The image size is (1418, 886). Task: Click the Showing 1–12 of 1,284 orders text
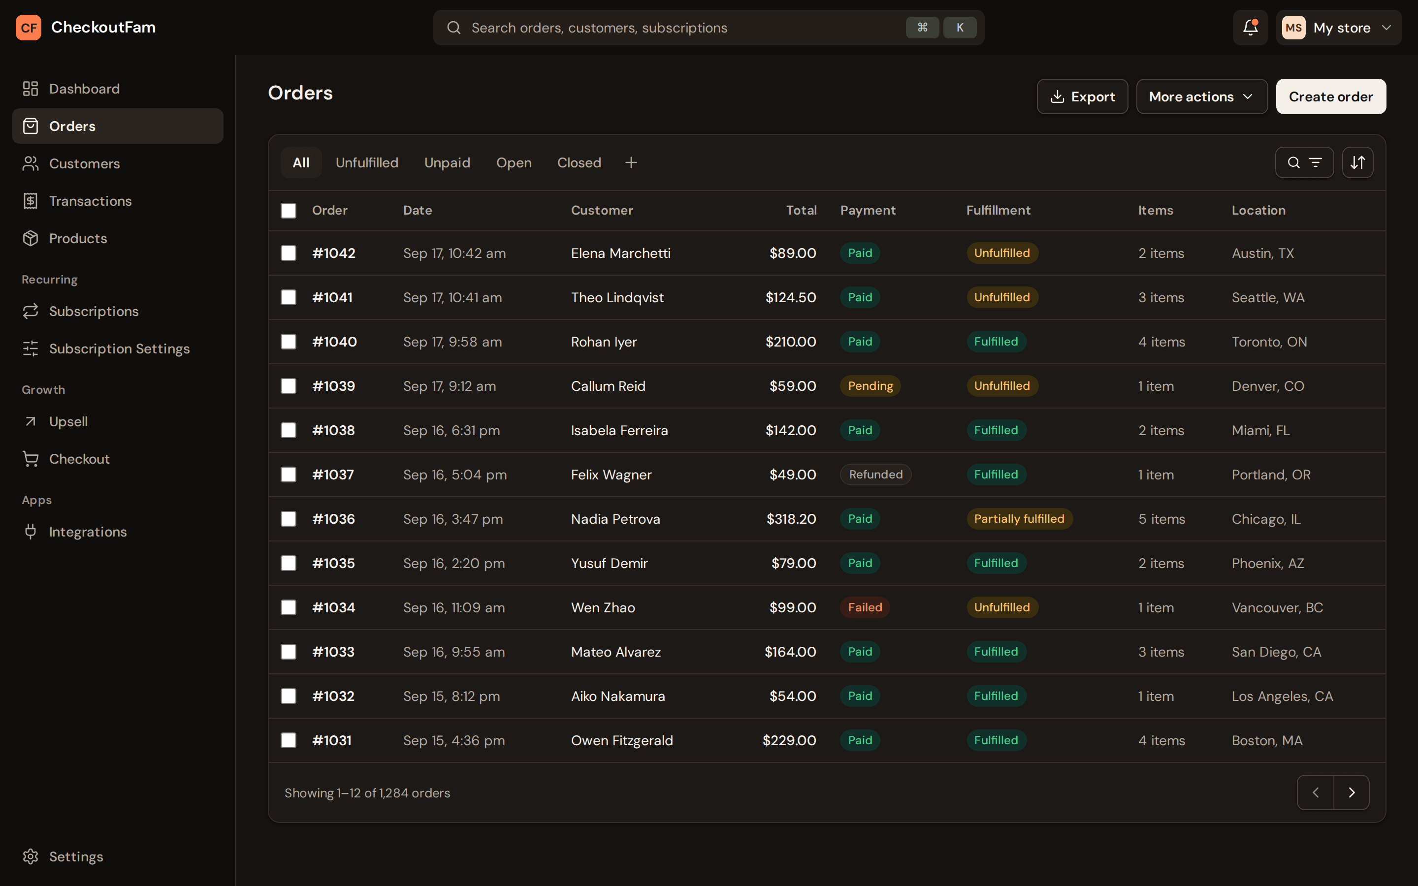(367, 793)
